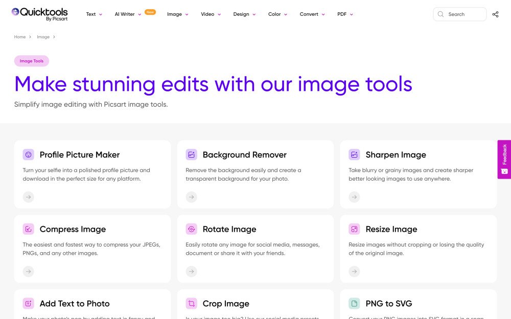
Task: Click the Feedback side tab button
Action: (x=504, y=159)
